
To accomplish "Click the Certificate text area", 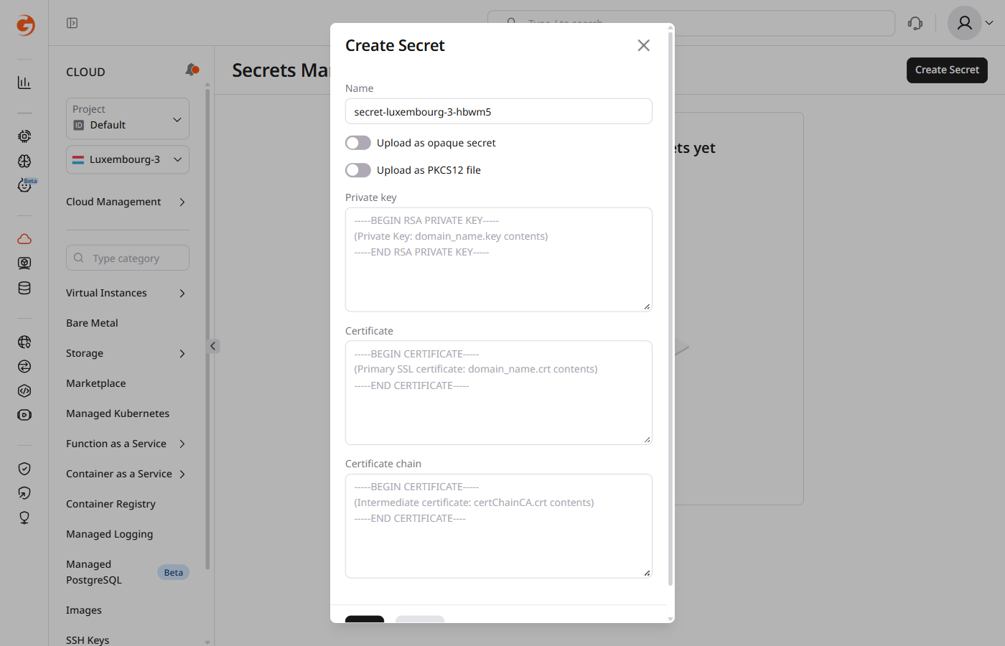I will [498, 393].
